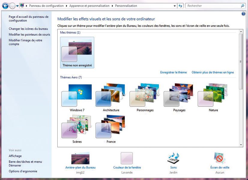Screen dimensions: 248x180
Task: Go to Apparence et personnalisation breadcrumb
Action: pyautogui.click(x=89, y=6)
